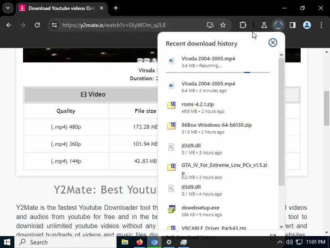Click the dxwebsetup.exe installer icon
330x248 pixels.
coord(171,209)
